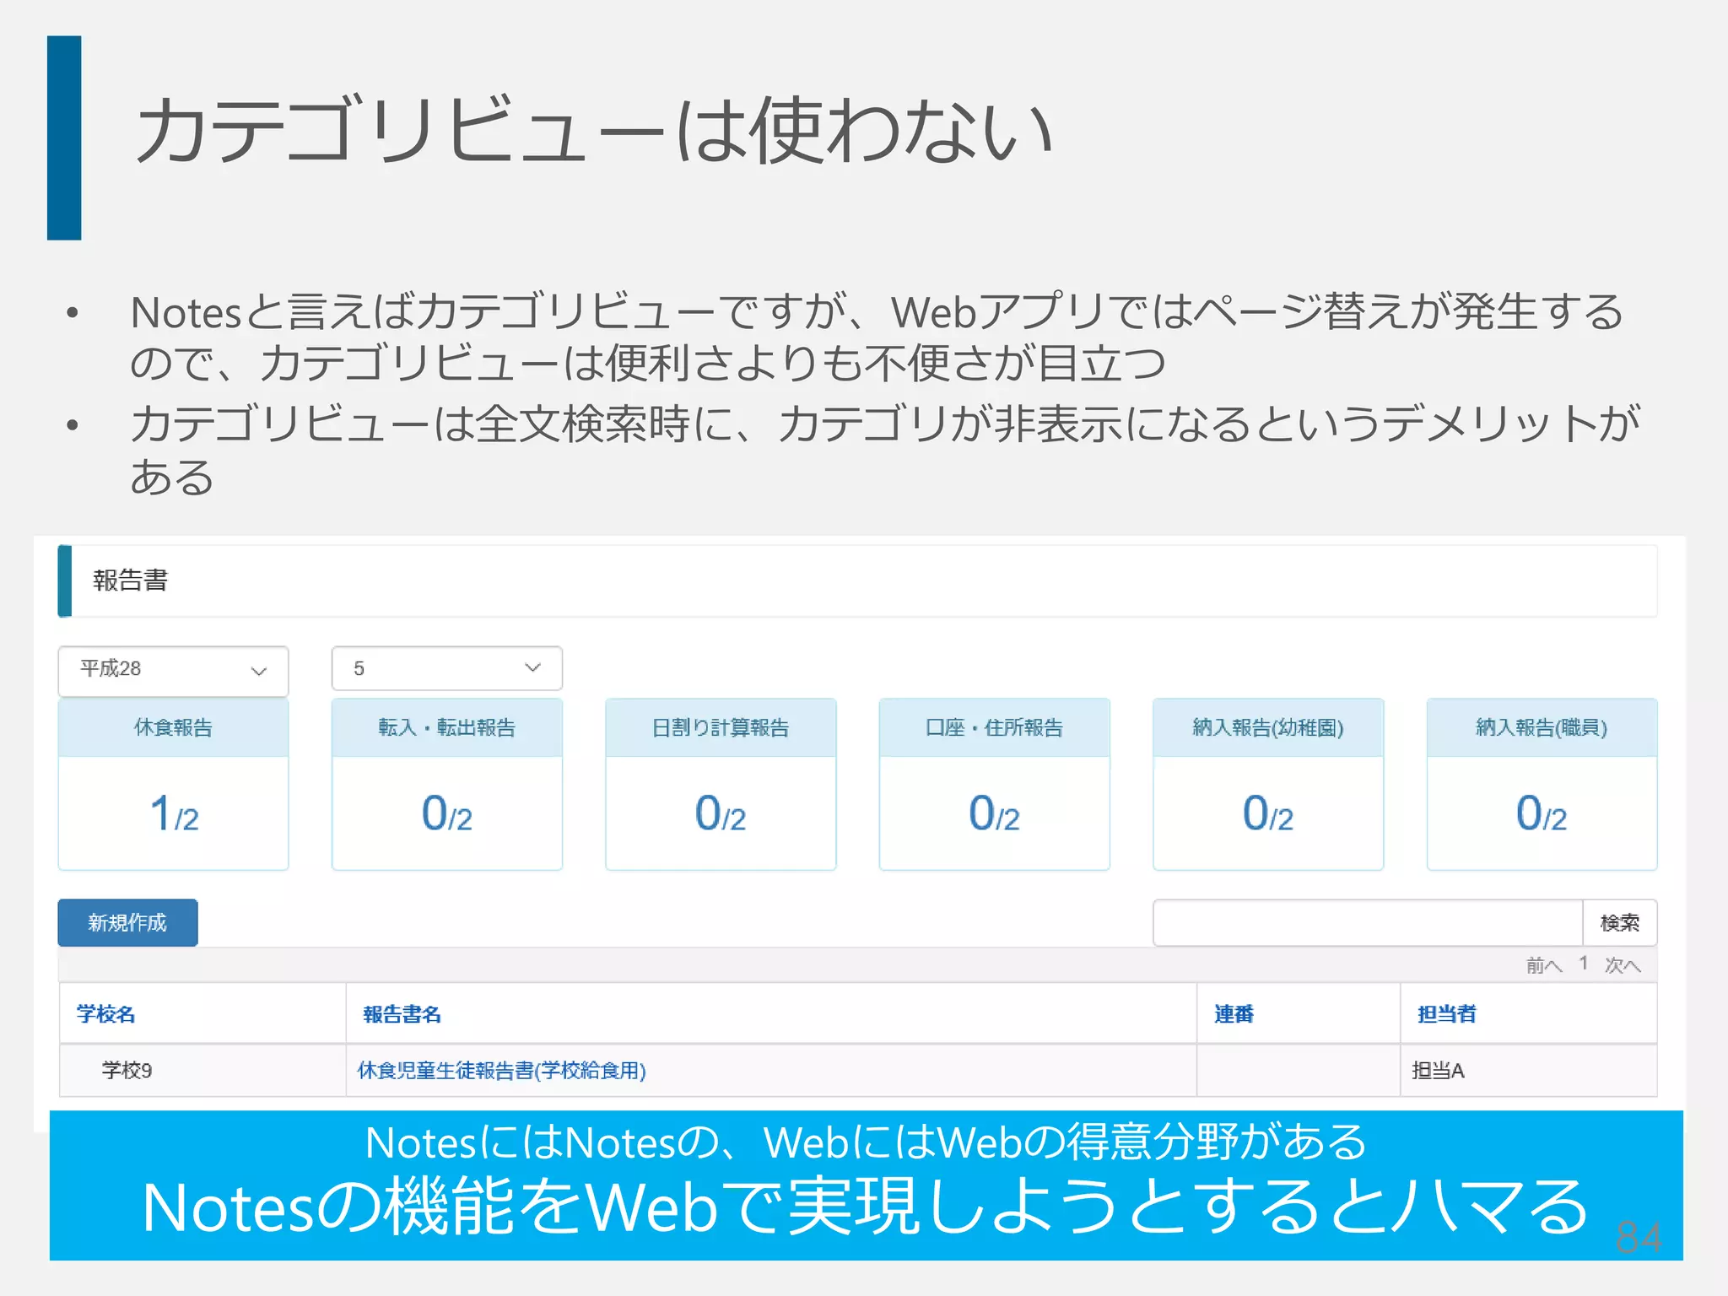The height and width of the screenshot is (1296, 1728).
Task: Focus the search text field
Action: (1368, 922)
